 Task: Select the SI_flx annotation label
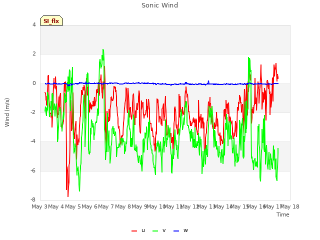pos(51,20)
